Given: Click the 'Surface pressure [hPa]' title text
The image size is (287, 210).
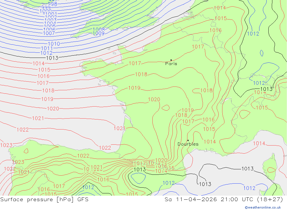Looking at the screenshot, I should click(37, 199).
